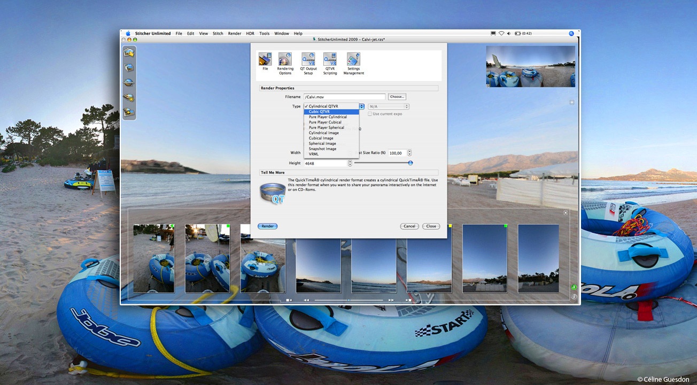Click the green 'a' icon beside the image strip

click(x=574, y=287)
